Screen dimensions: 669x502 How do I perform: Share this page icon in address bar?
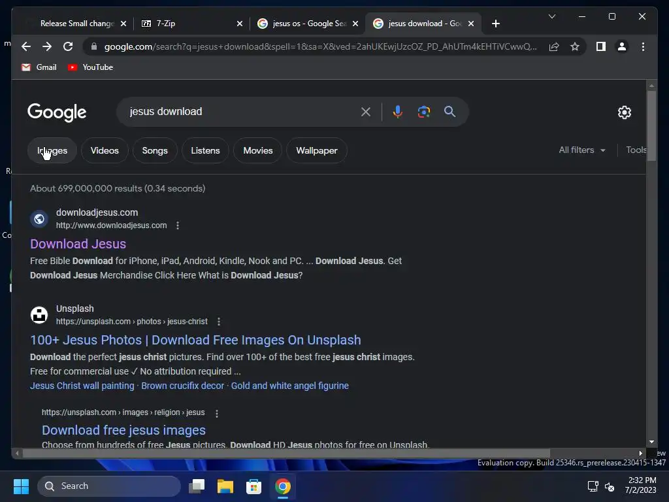point(554,46)
